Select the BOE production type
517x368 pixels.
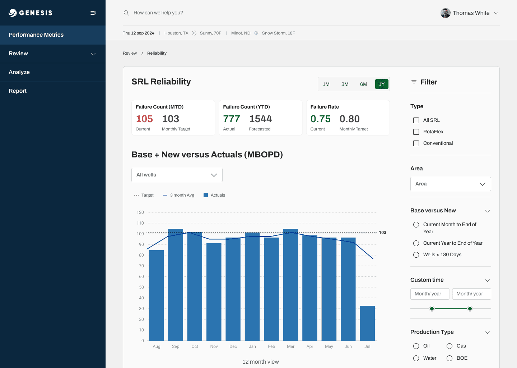pos(450,358)
